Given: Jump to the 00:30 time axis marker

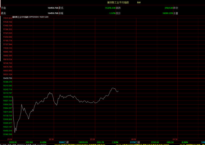Looking at the screenshot, I should pyautogui.click(x=134, y=139).
